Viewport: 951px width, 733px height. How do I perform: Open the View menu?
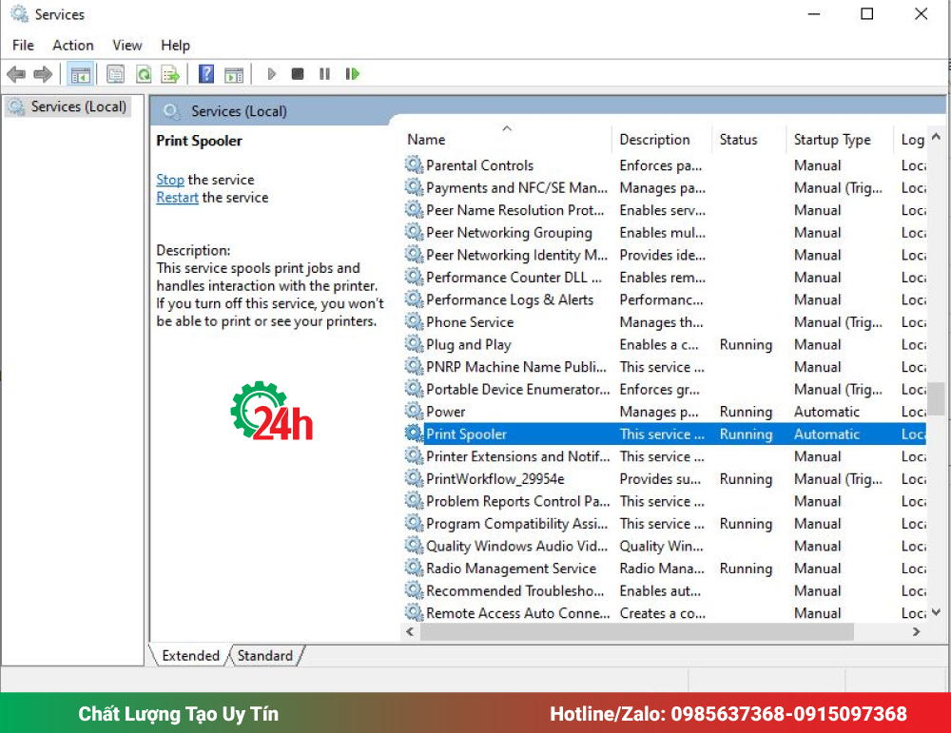[126, 46]
